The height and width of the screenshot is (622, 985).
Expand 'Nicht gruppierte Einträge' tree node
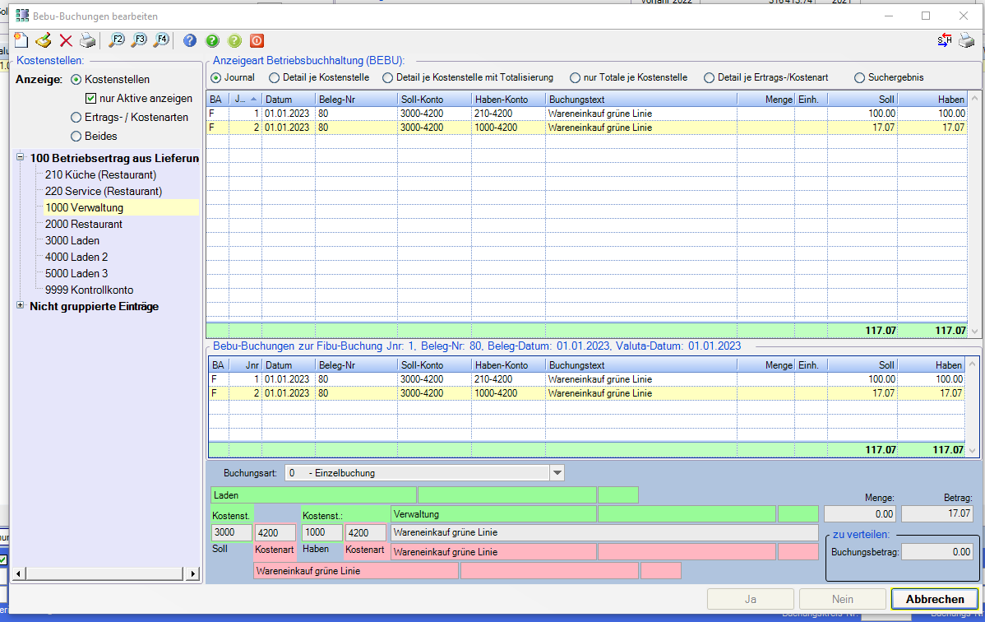point(21,306)
